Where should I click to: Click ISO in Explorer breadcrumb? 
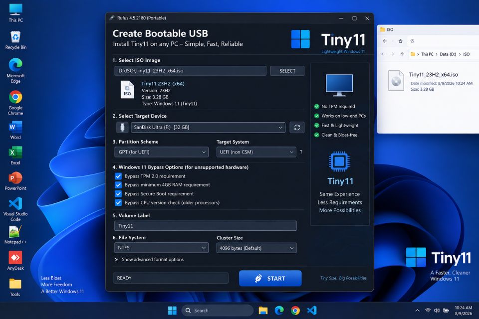click(x=466, y=54)
